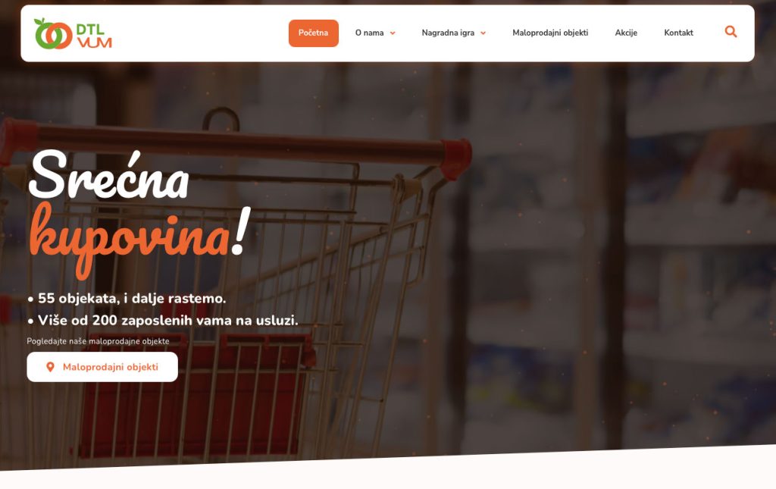Screen dimensions: 776x489
Task: Click the Pogledajte naše maloprodajne objekte caption
Action: 98,341
